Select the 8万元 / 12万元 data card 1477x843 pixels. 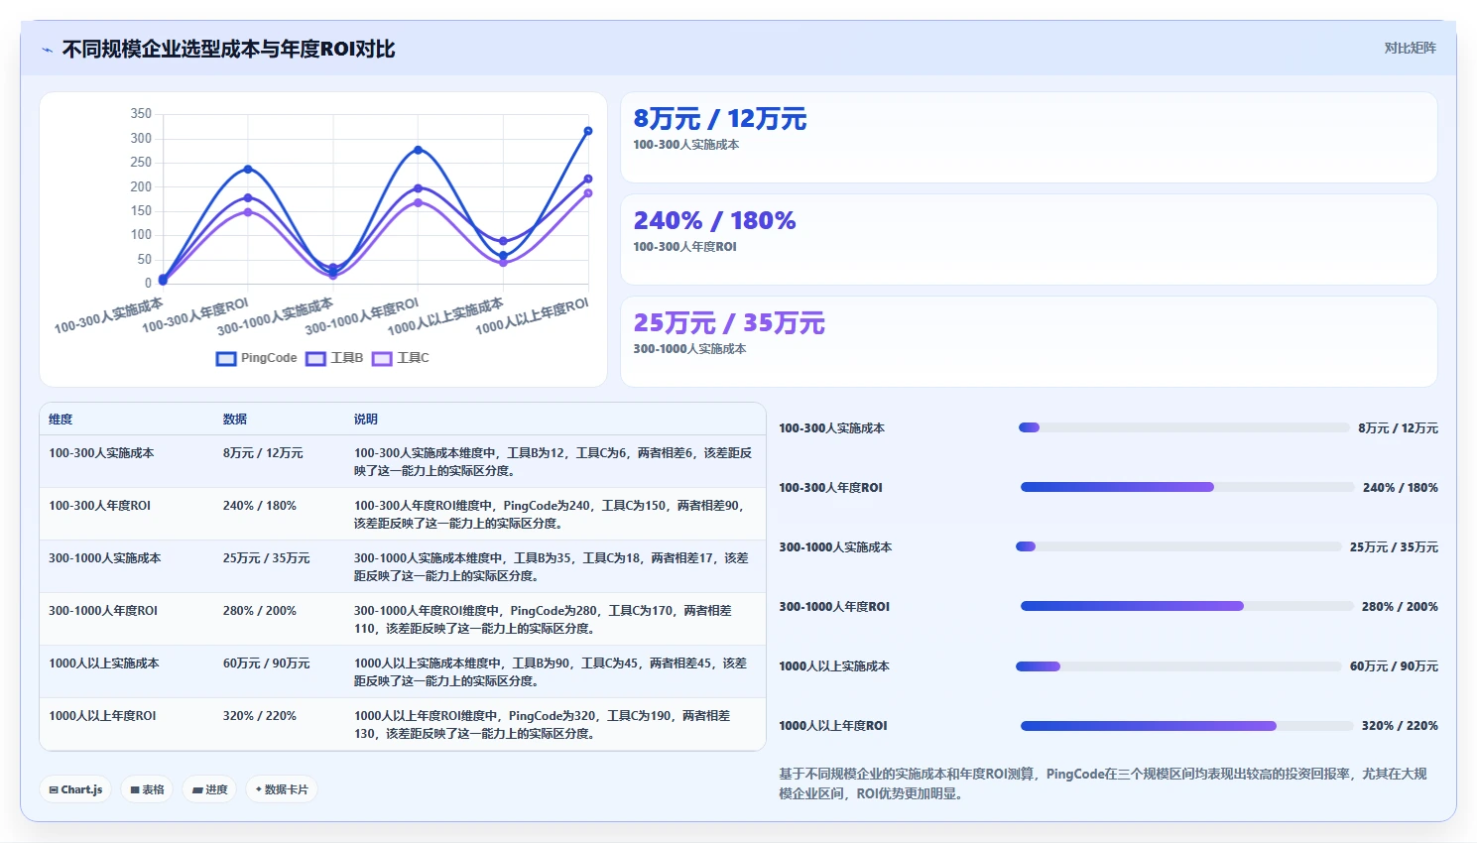tap(1029, 138)
